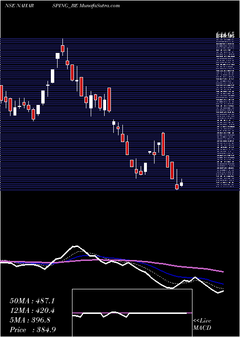240x337 pixels.
Task: Click the <<Live MACD label
Action: [x=202, y=324]
